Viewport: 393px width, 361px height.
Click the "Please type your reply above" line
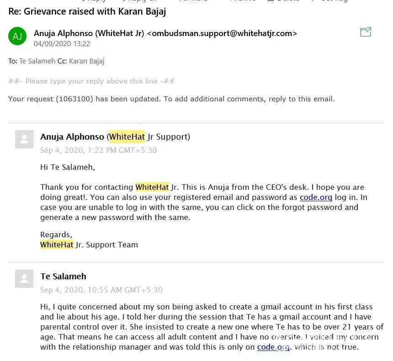point(91,81)
